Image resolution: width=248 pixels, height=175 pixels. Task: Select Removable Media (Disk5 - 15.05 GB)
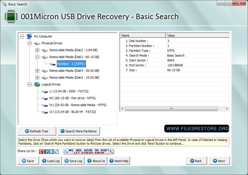(74, 77)
